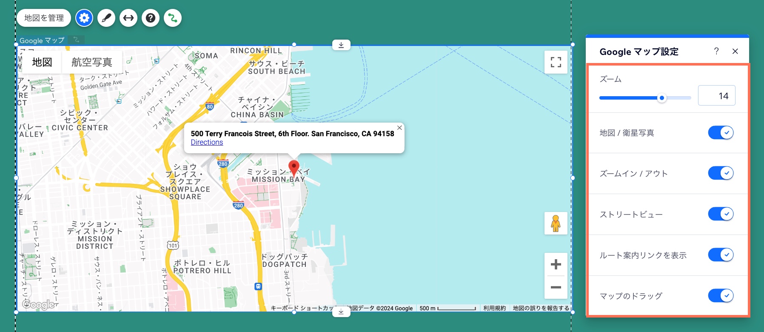The height and width of the screenshot is (332, 764).
Task: Open the map settings gear icon
Action: pyautogui.click(x=84, y=18)
